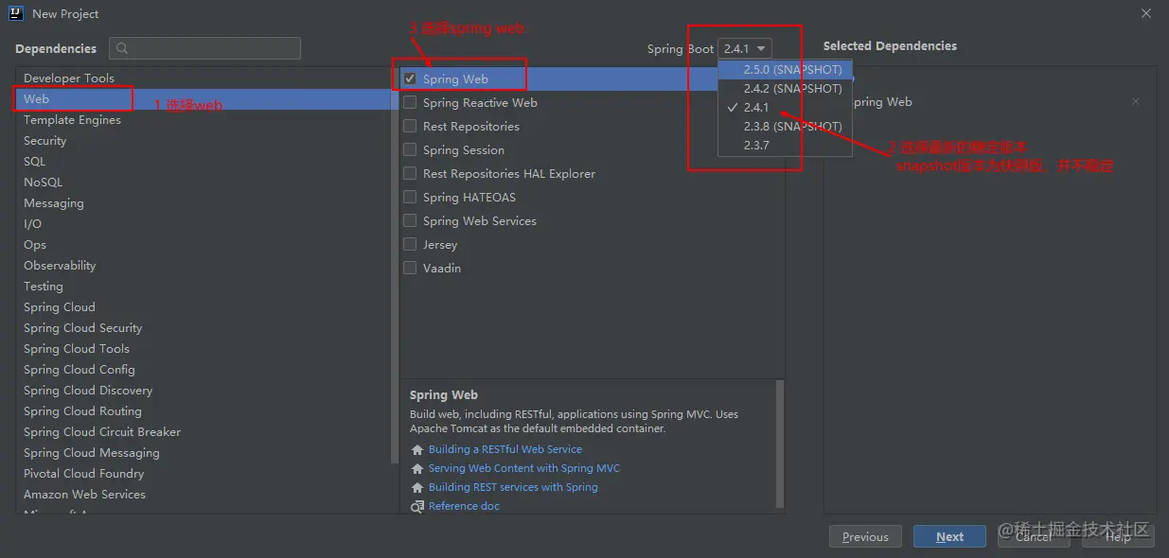Select the Pivotal Cloud Foundry category
Screen dimensions: 1169x558
204,474
